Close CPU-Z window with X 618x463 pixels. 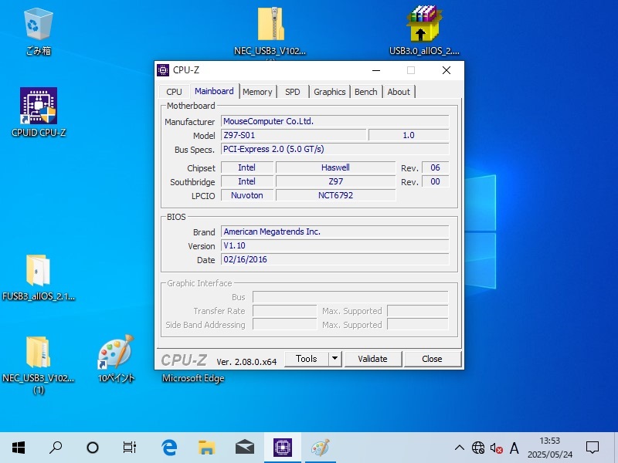(x=447, y=70)
